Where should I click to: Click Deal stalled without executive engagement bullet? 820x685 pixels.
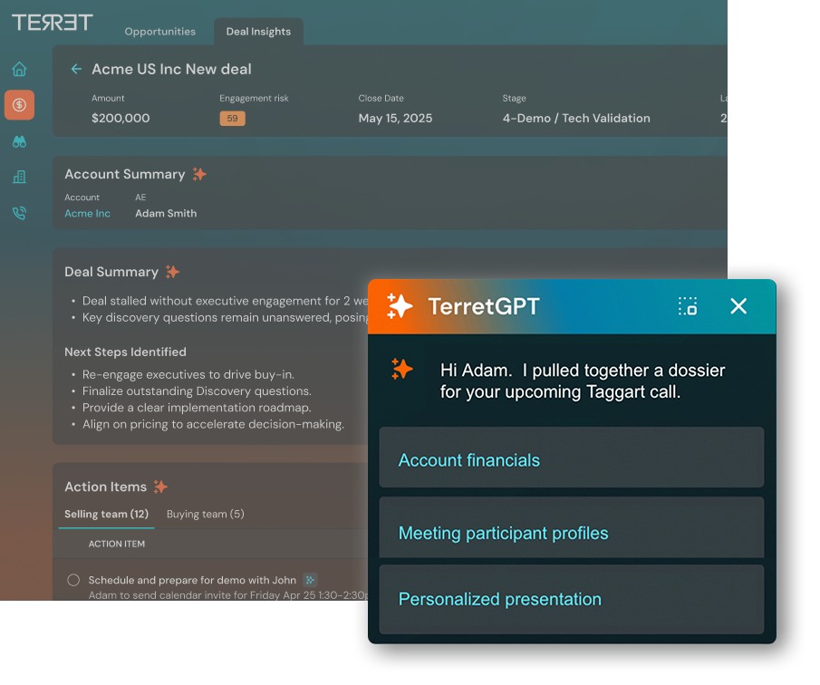[x=225, y=301]
